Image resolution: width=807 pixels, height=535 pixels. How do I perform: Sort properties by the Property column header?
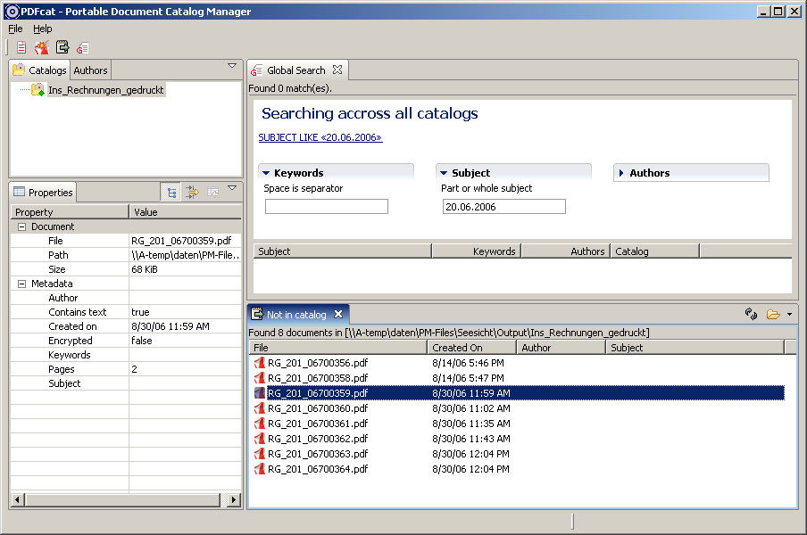pyautogui.click(x=70, y=211)
